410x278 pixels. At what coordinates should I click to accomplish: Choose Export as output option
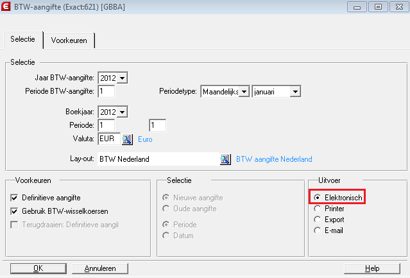318,220
